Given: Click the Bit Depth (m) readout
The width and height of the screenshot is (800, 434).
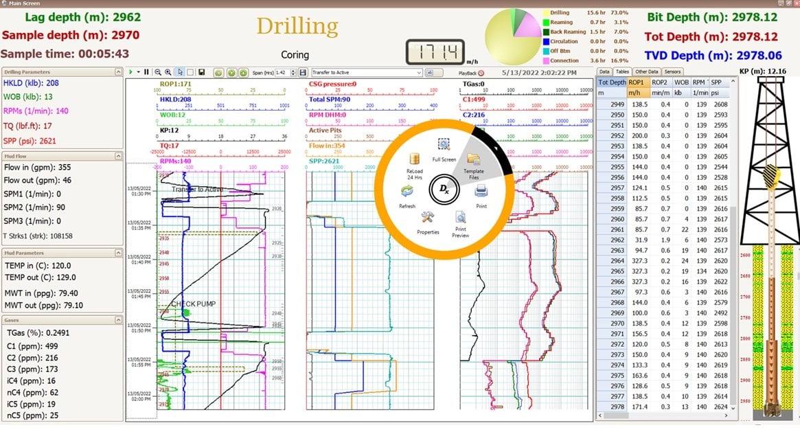Looking at the screenshot, I should click(x=712, y=17).
